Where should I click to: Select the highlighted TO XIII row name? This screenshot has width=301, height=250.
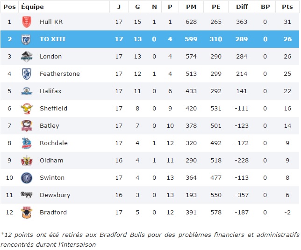point(52,39)
